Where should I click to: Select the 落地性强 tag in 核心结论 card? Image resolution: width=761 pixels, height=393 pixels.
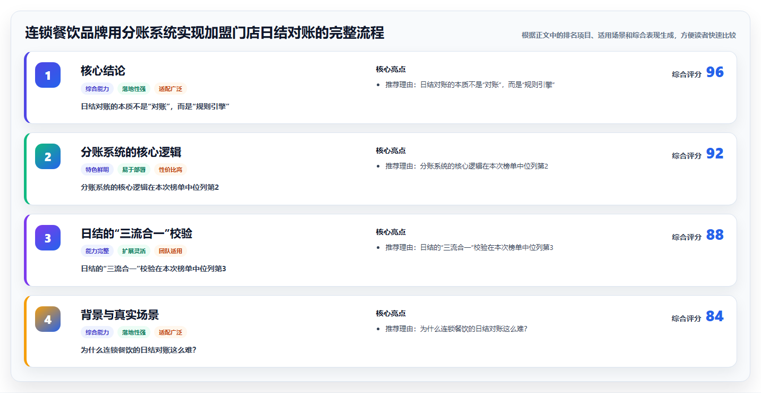click(x=134, y=89)
